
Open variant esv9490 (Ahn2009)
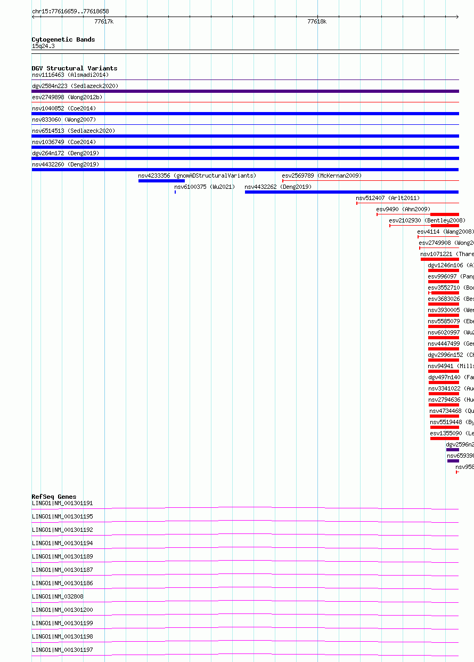pyautogui.click(x=403, y=210)
